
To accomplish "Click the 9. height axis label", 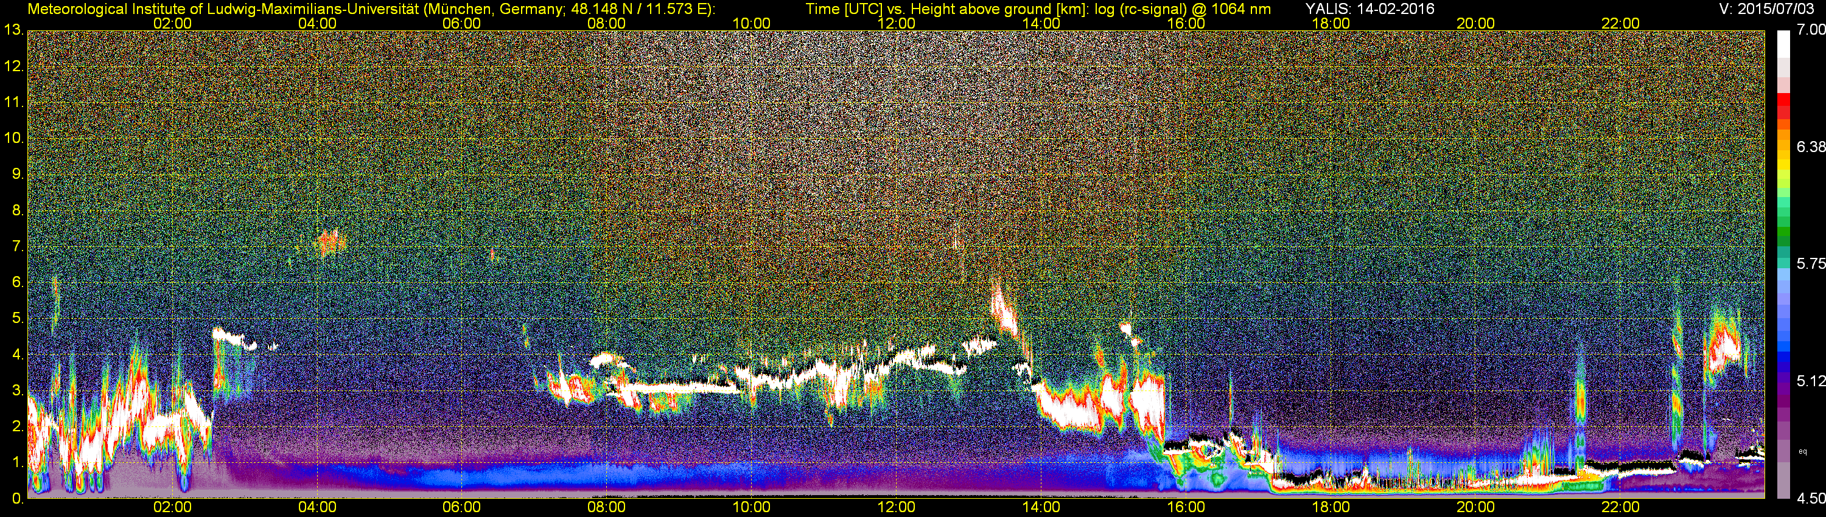I will (18, 173).
